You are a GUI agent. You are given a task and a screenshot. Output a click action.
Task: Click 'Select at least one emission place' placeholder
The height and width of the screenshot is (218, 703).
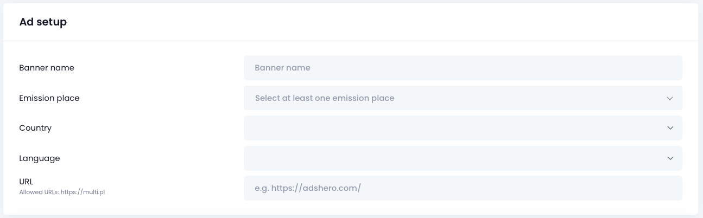tap(325, 98)
